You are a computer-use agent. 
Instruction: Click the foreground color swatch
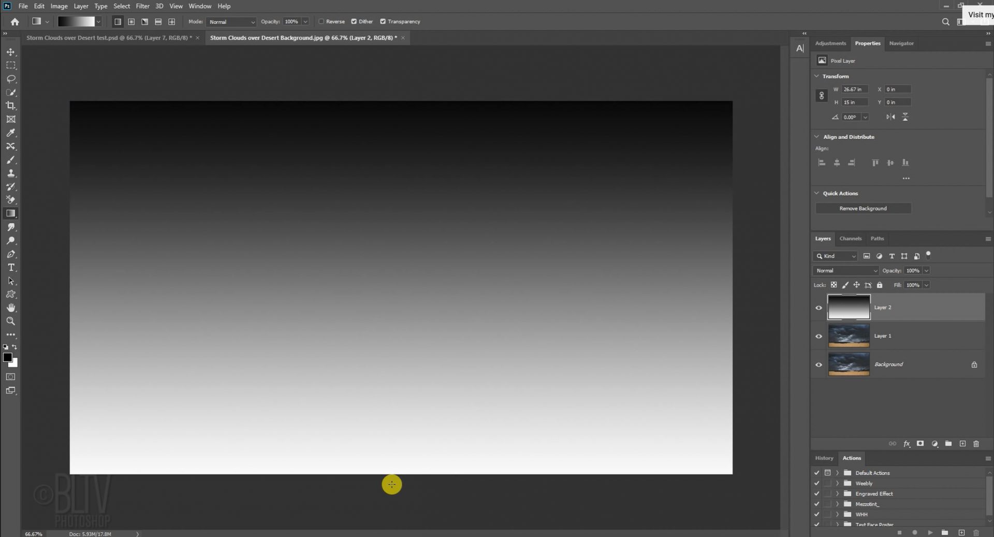tap(8, 357)
